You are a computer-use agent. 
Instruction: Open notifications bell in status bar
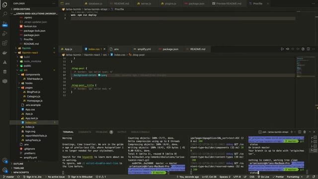coord(314,177)
